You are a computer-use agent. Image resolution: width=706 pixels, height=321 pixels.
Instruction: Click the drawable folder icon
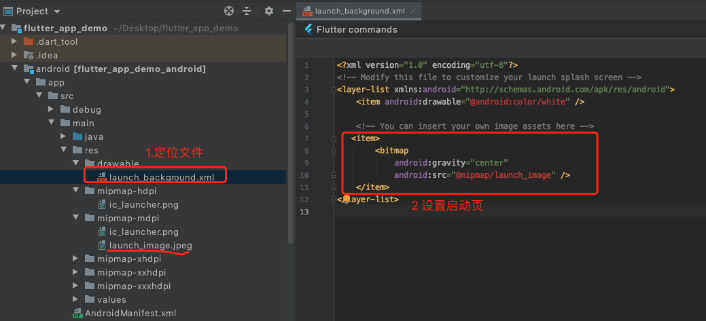(90, 163)
